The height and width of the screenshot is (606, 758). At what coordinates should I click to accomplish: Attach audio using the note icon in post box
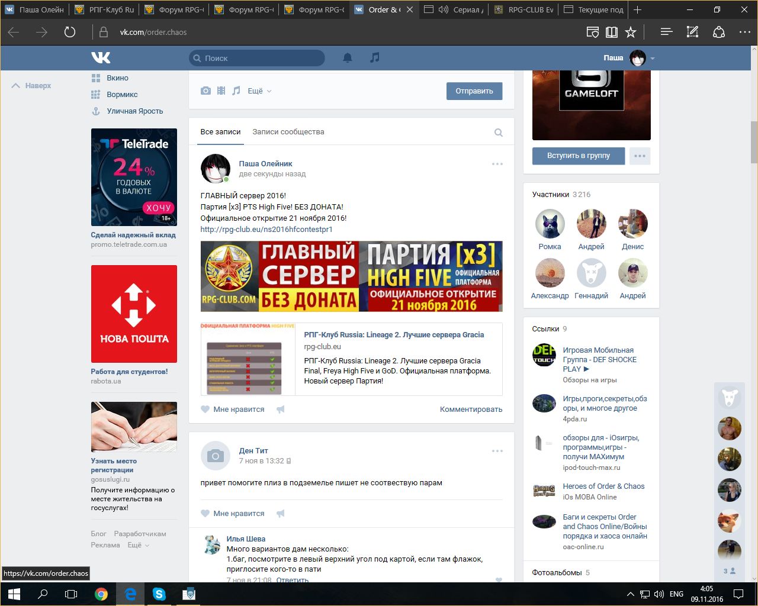tap(236, 91)
